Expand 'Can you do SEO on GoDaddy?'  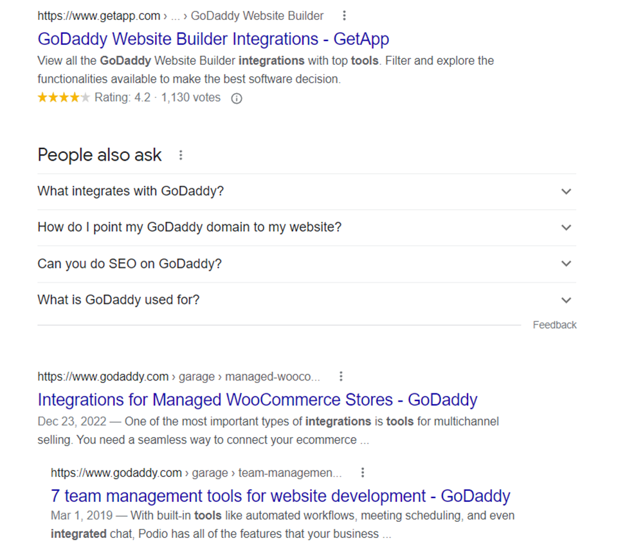129,264
